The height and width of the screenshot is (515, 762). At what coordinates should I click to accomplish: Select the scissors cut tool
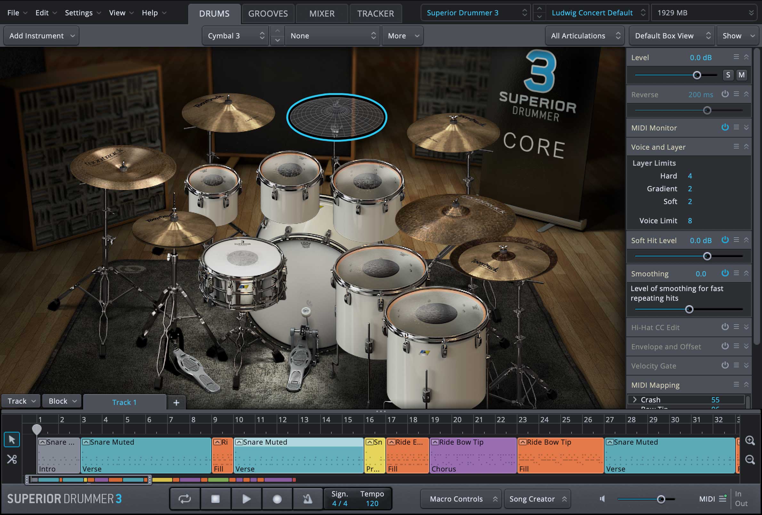pos(12,459)
